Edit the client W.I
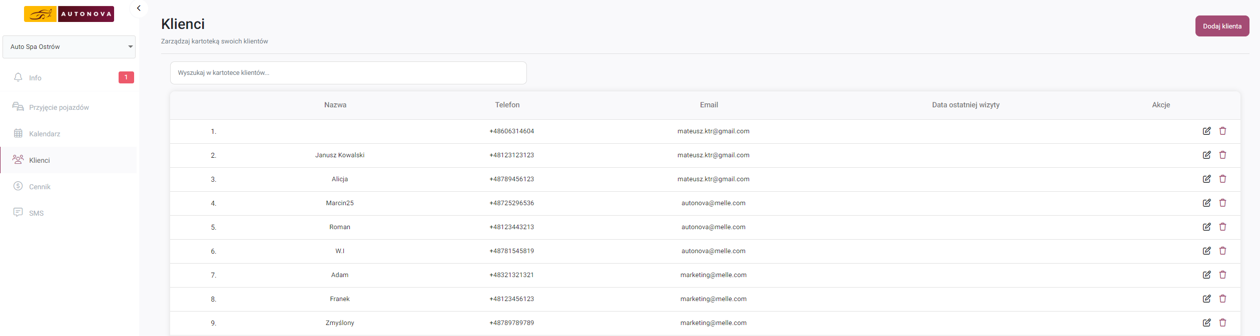Screen dimensions: 1260x336 1206,251
